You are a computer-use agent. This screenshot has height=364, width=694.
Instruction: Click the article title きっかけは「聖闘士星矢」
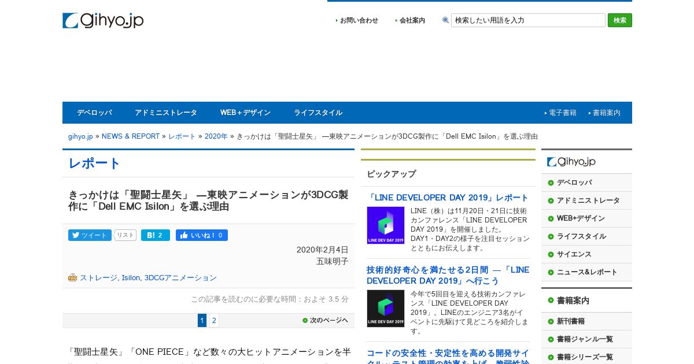click(208, 200)
